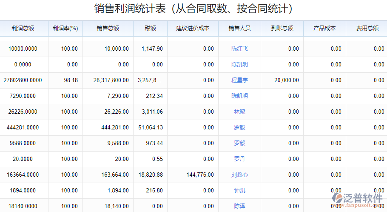Open salesperson link 程星宇
This screenshot has height=212, width=387.
tap(239, 80)
